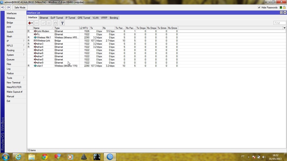Show hidden tray icons arrow
The width and height of the screenshot is (287, 161).
(x=249, y=157)
